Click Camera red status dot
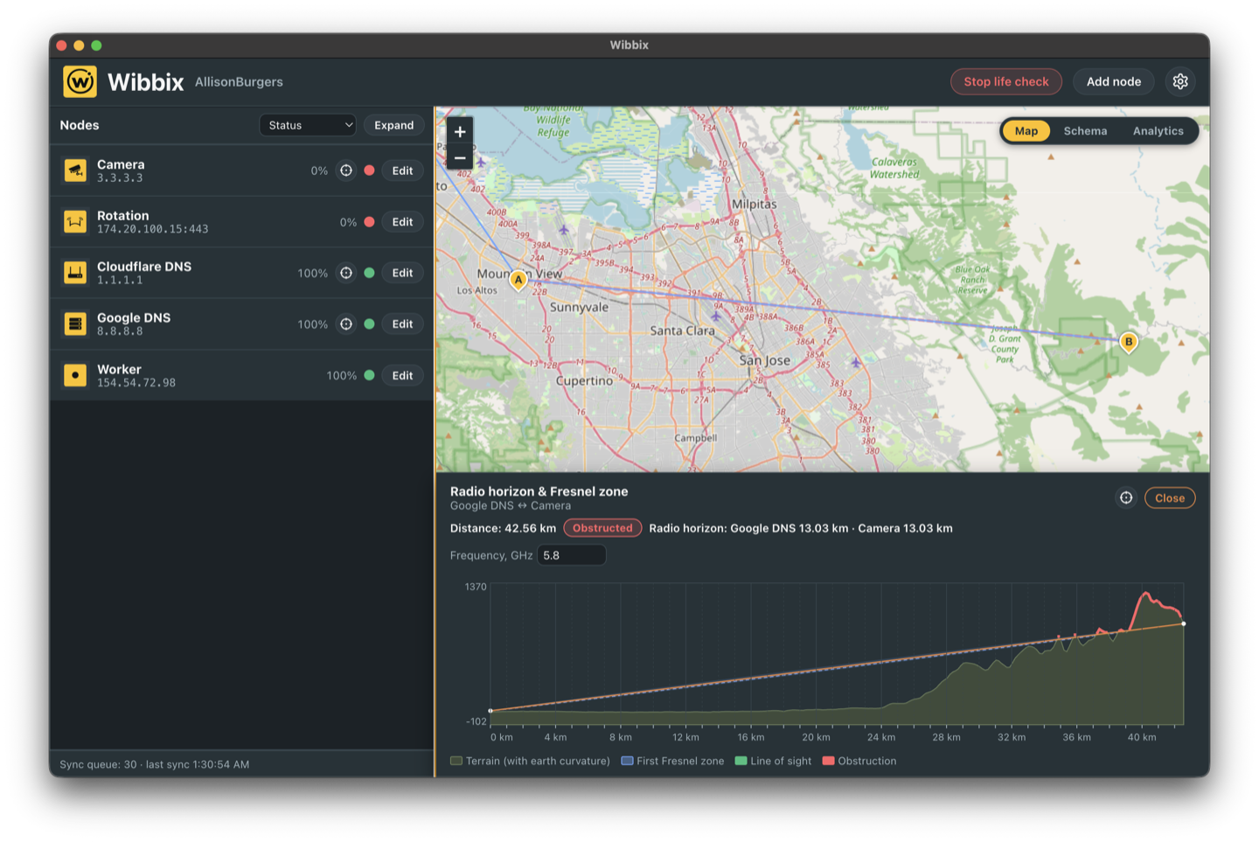This screenshot has width=1259, height=842. coord(369,170)
